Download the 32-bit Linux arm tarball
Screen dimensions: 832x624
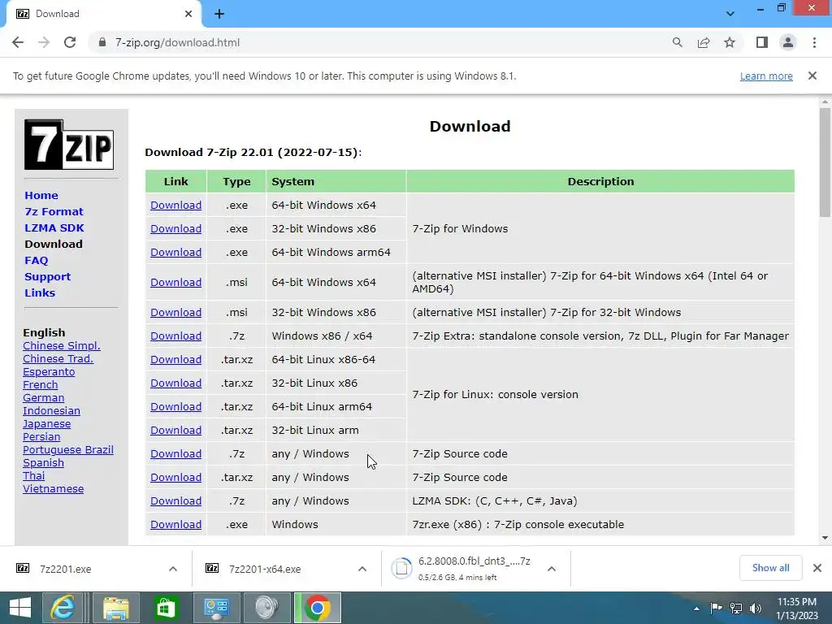(x=175, y=431)
